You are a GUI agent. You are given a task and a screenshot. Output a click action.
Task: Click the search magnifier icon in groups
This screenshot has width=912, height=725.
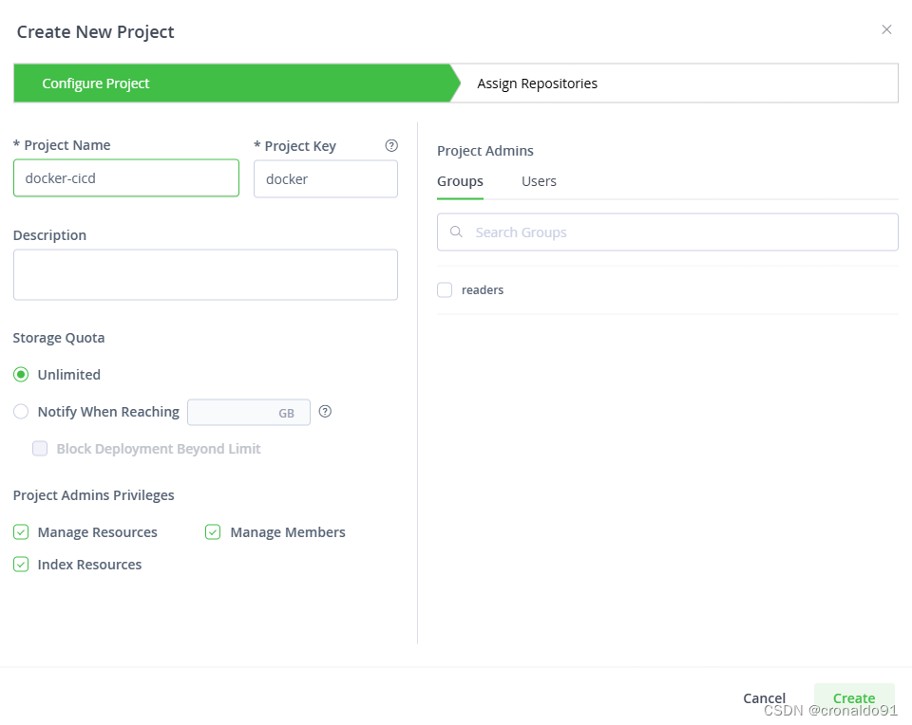click(457, 232)
